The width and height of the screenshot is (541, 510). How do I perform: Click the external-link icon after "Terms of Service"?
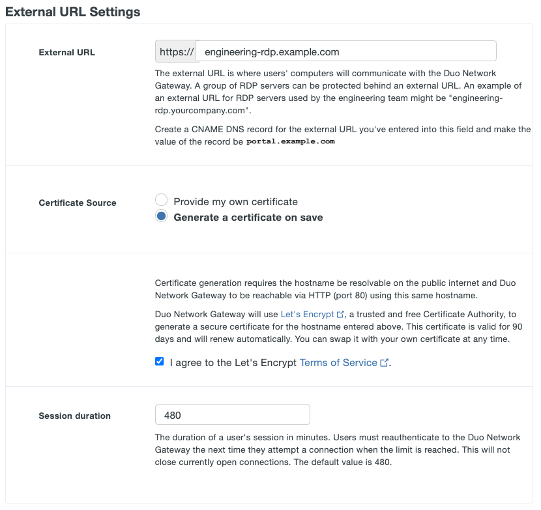(x=383, y=363)
